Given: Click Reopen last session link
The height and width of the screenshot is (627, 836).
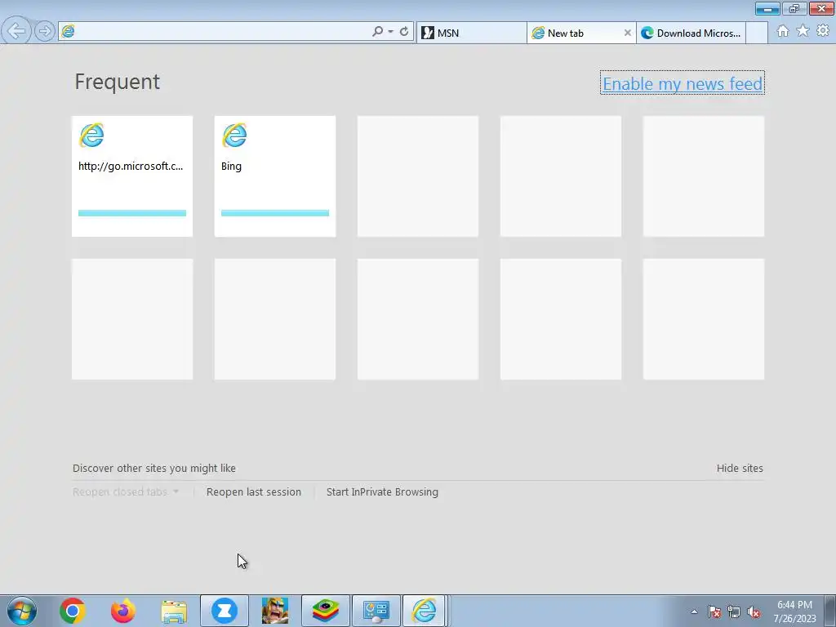Looking at the screenshot, I should (254, 491).
